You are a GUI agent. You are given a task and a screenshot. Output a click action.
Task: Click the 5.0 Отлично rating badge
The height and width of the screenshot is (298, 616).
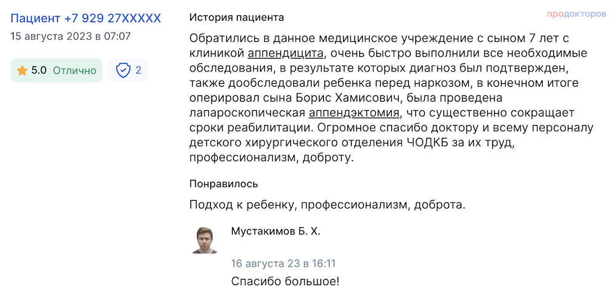pyautogui.click(x=56, y=71)
